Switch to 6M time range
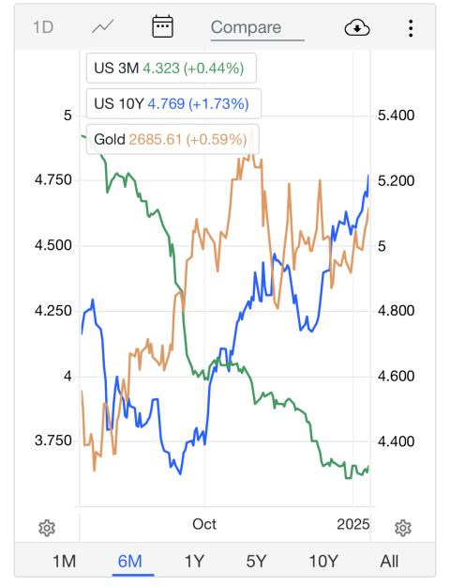 tap(129, 561)
